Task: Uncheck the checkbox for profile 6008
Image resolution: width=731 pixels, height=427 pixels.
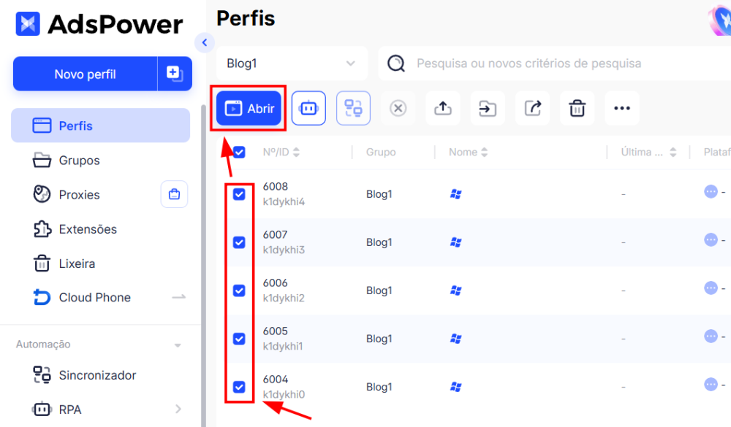Action: tap(239, 194)
